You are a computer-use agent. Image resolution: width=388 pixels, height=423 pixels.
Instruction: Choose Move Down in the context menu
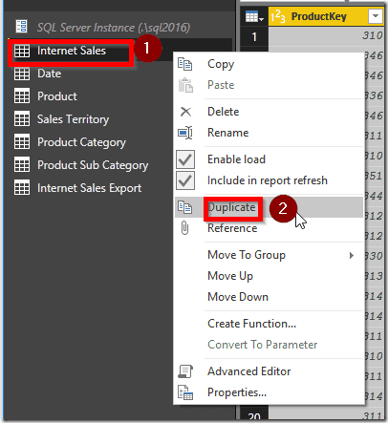pos(269,297)
